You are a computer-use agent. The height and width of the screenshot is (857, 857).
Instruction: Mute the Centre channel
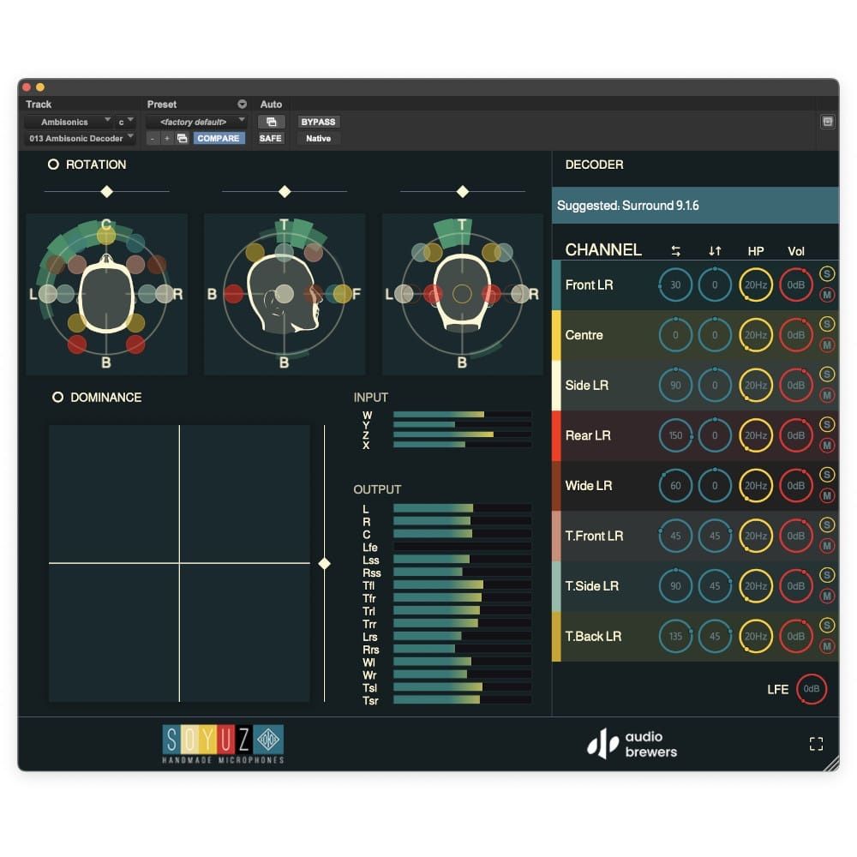point(827,345)
